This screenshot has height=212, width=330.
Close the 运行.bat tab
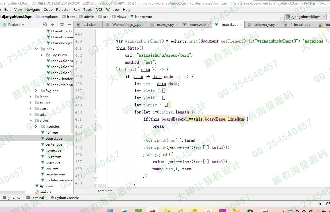click(99, 25)
